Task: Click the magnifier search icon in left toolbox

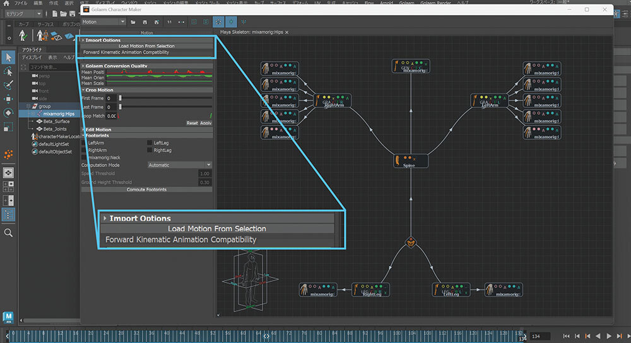Action: (x=8, y=233)
